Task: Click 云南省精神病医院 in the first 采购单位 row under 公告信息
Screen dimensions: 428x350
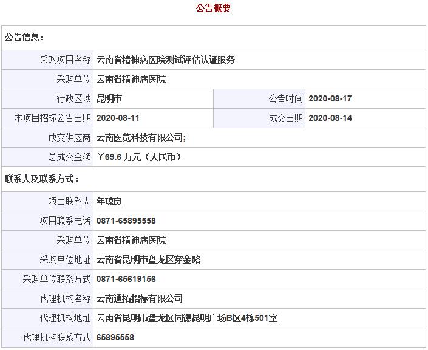Action: (131, 79)
